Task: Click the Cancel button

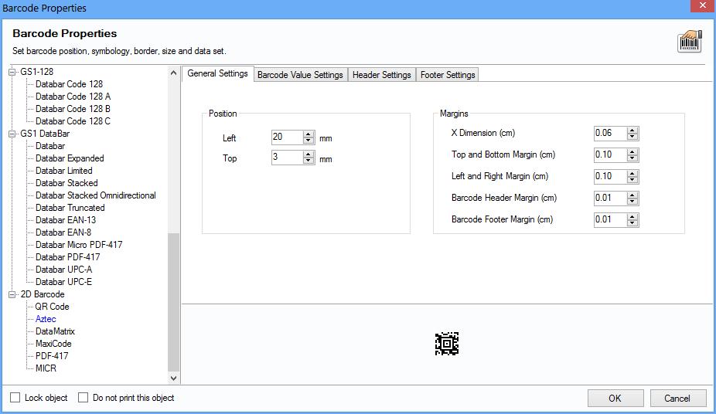Action: click(677, 399)
